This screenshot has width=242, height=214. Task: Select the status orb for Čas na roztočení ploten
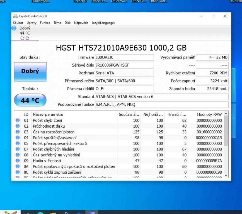[18, 132]
